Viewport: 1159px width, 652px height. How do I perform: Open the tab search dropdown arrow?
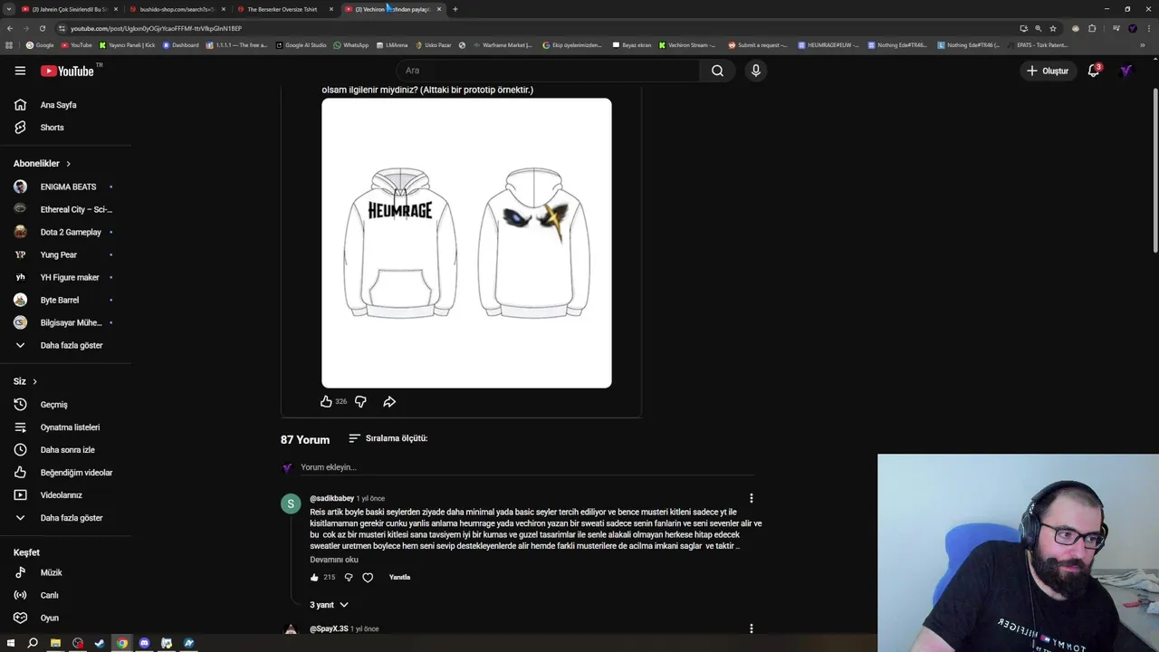click(9, 9)
